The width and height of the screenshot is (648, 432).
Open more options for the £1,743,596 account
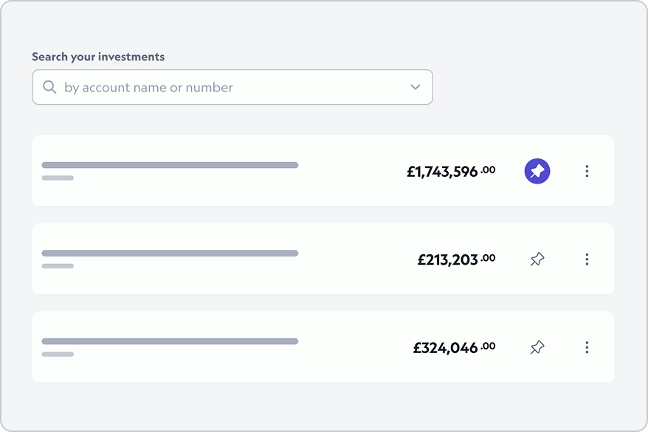(x=587, y=171)
